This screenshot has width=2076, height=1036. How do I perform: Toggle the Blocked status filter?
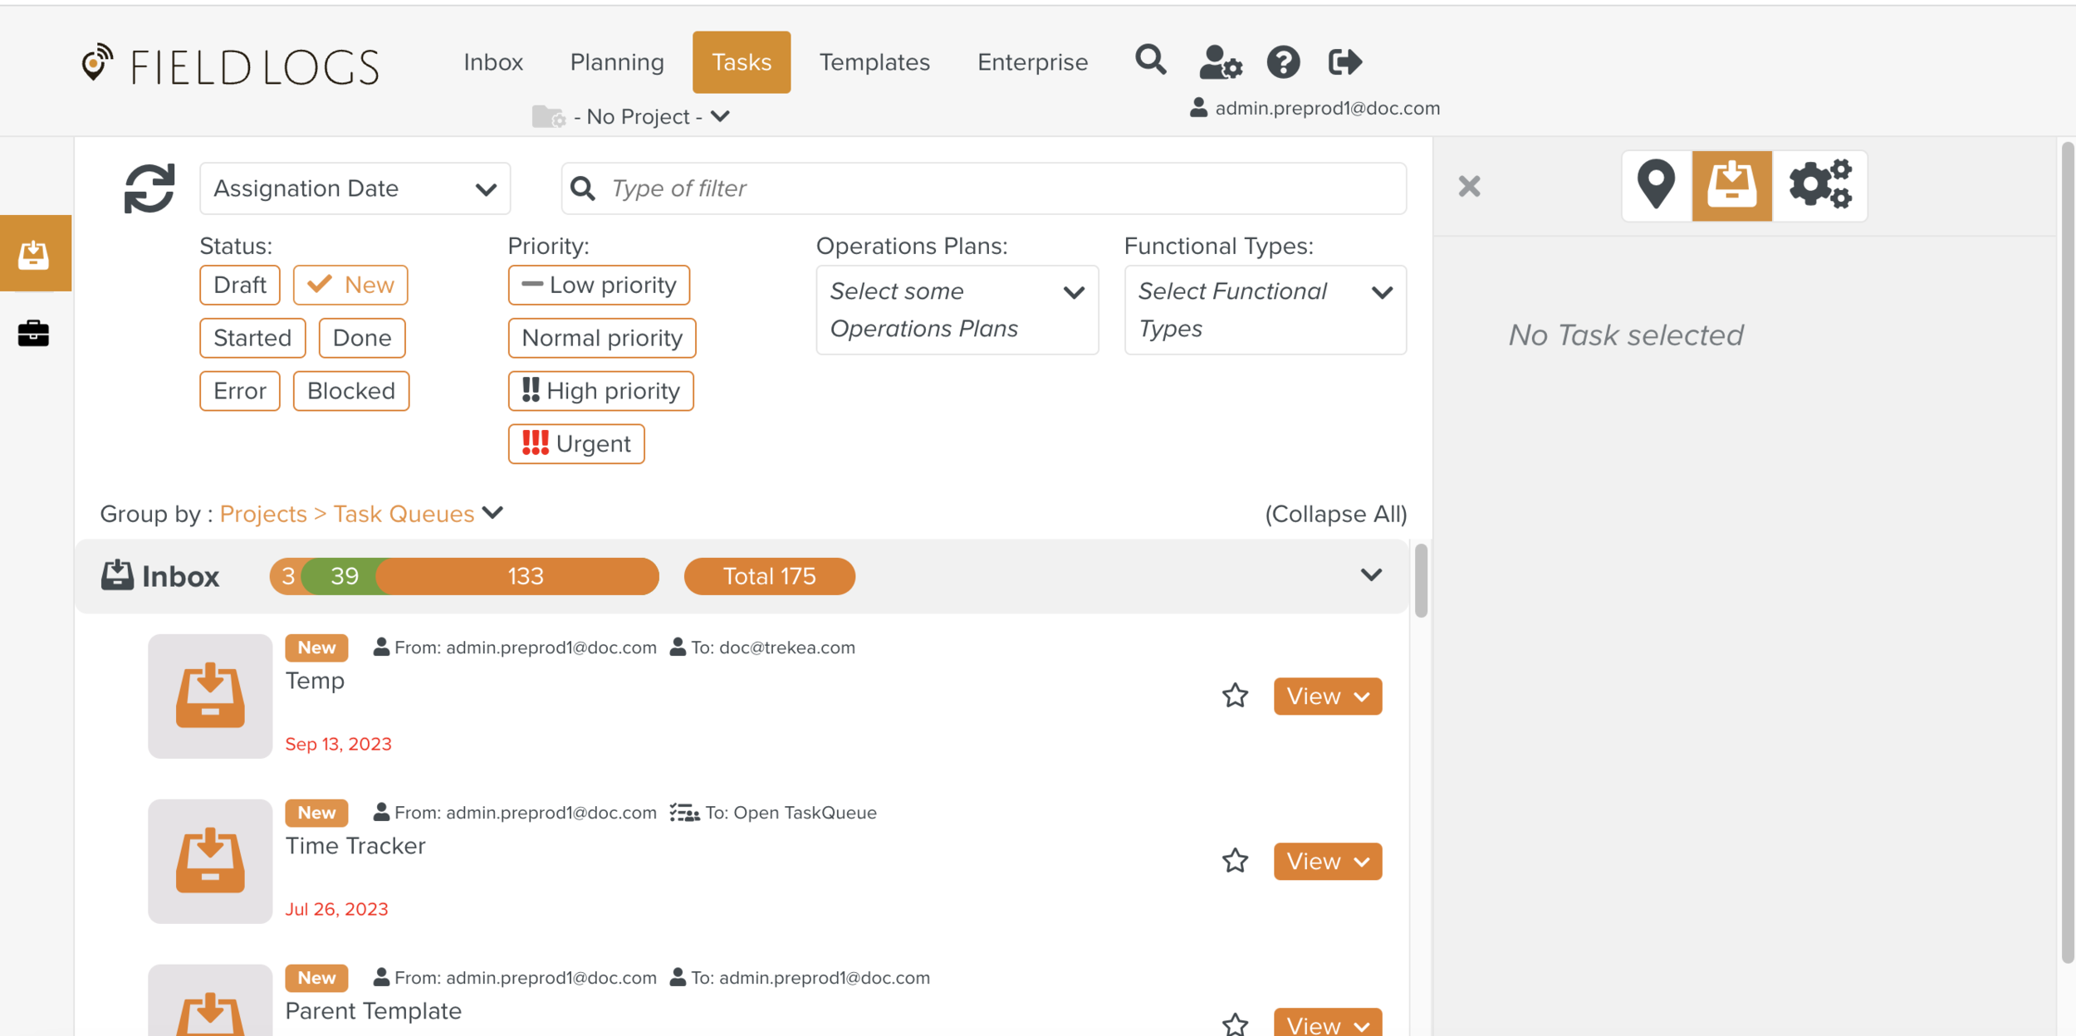click(x=351, y=391)
